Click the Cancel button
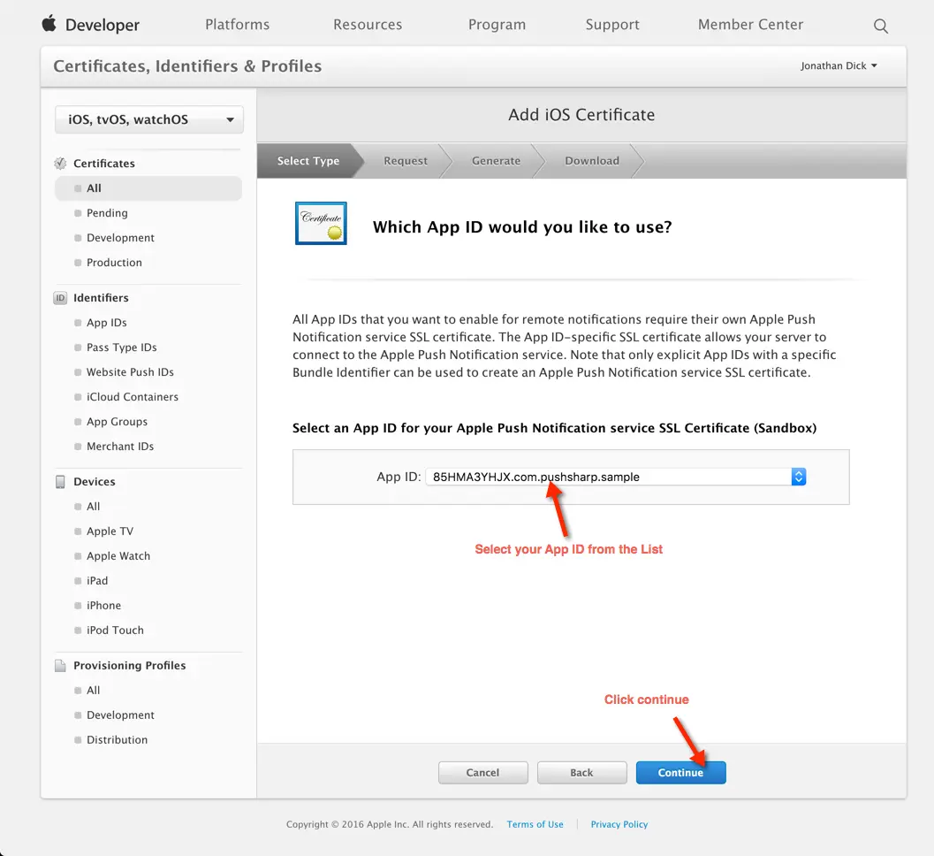The width and height of the screenshot is (934, 856). point(482,773)
